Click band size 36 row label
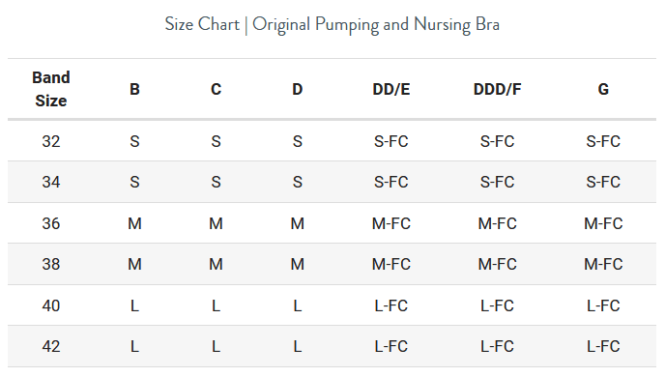 [51, 223]
